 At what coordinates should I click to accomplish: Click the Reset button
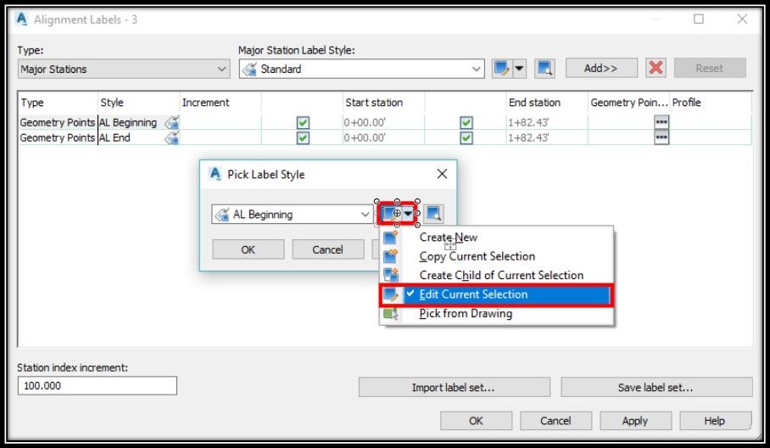[710, 68]
